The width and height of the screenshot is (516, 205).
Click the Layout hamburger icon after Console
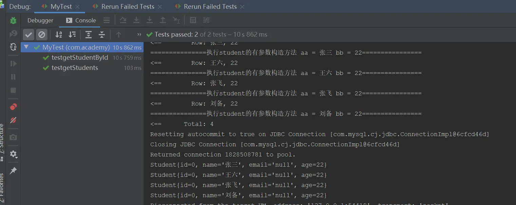click(107, 20)
